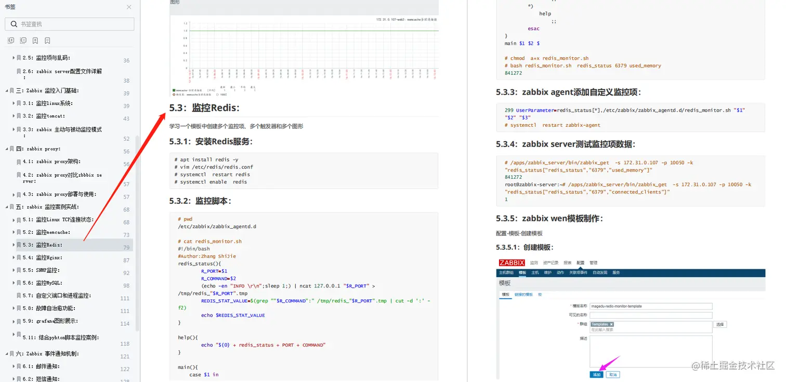786x382 pixels.
Task: Click the 5.3.2: 监控脚本 heading
Action: coord(200,201)
